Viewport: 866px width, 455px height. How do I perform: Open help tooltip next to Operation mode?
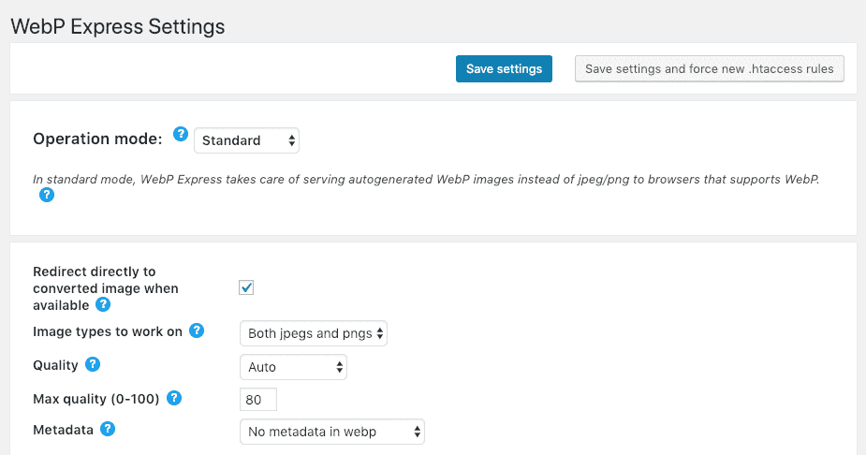(x=181, y=134)
